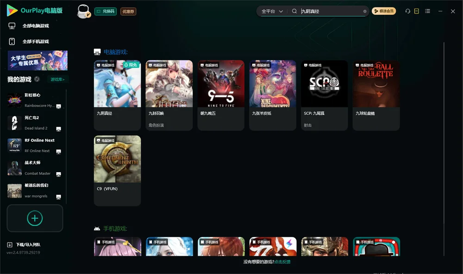Click the 点击反馈 feedback link
The height and width of the screenshot is (274, 463).
(282, 262)
